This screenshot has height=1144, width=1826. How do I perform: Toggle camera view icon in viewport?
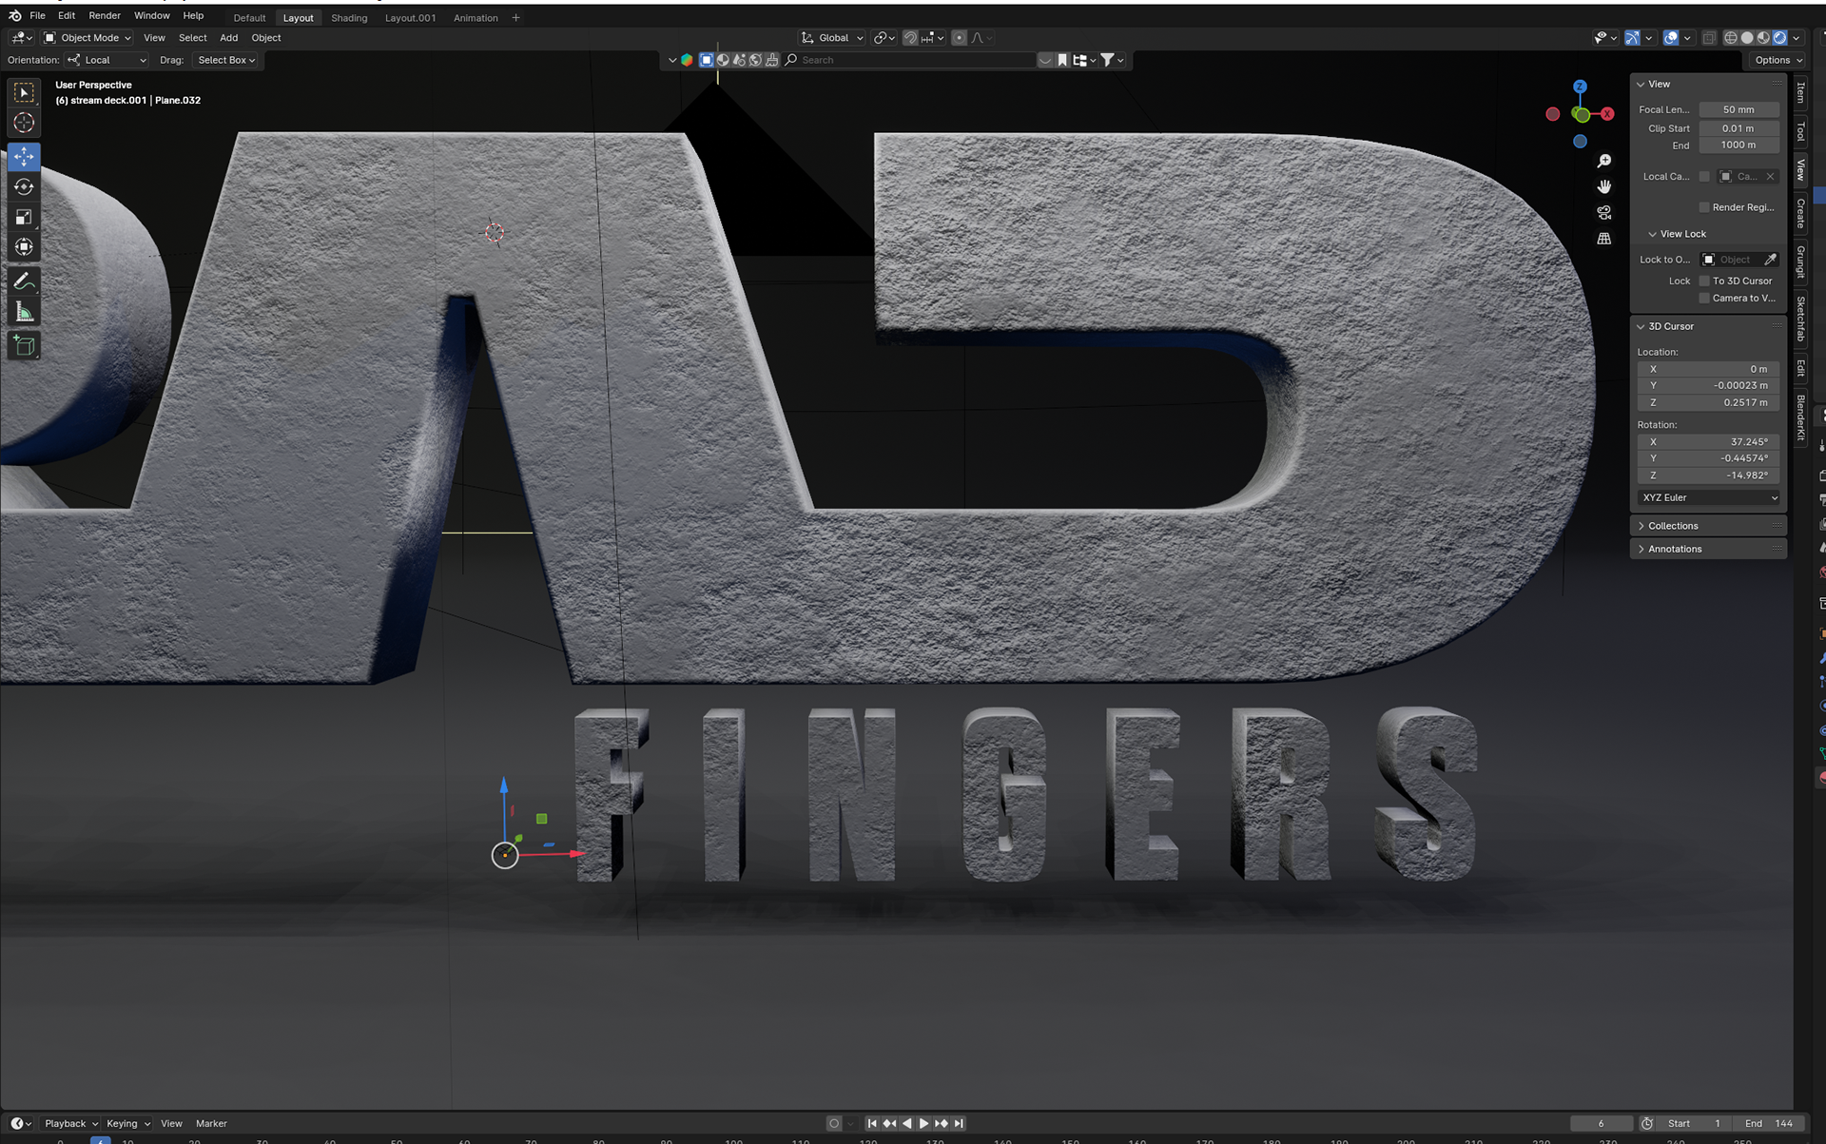[x=1604, y=212]
